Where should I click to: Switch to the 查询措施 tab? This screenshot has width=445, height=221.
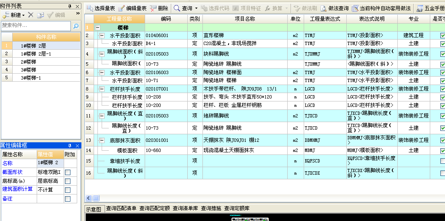(x=211, y=208)
